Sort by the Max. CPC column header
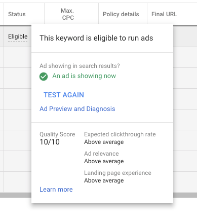Viewport: 197px width, 220px height. click(68, 14)
